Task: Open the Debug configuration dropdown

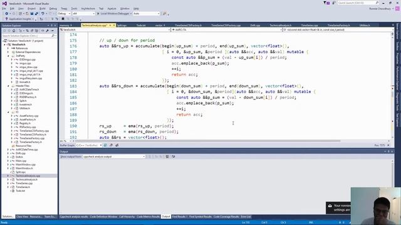Action: point(64,14)
